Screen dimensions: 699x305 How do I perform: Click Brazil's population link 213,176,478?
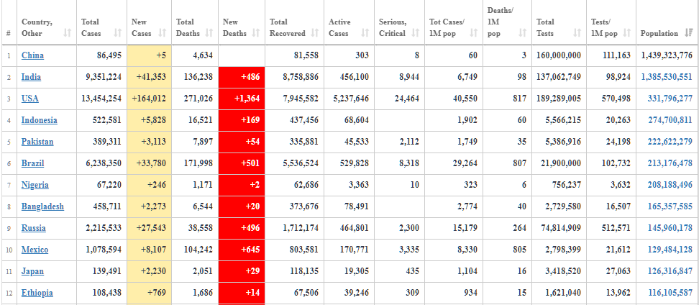pos(670,163)
